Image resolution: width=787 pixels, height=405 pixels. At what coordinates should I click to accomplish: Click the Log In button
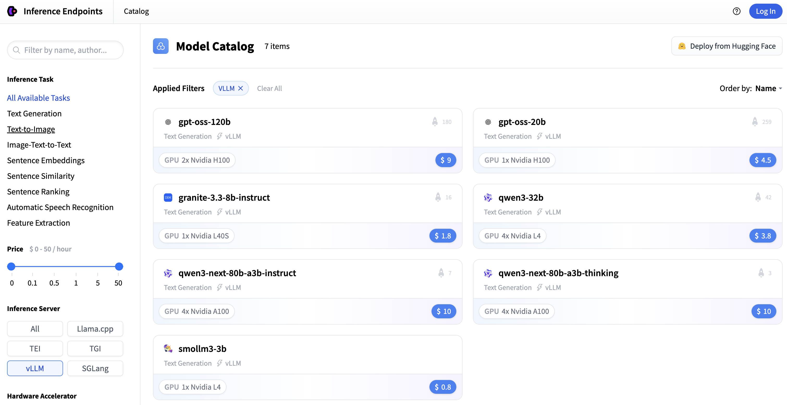pos(766,11)
